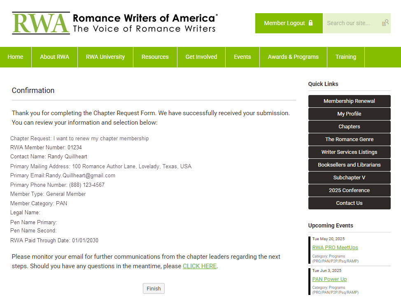This screenshot has width=401, height=297.
Task: Open The Romance Genre quick link
Action: (350, 139)
